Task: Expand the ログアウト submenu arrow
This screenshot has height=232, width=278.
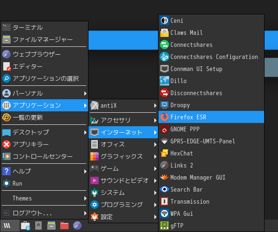Action: coord(85,213)
